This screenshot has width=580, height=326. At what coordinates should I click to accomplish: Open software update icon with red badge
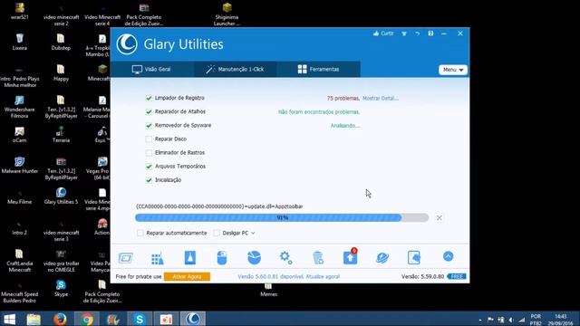(351, 256)
